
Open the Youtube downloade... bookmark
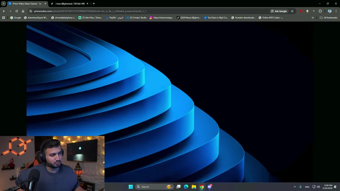(x=243, y=18)
